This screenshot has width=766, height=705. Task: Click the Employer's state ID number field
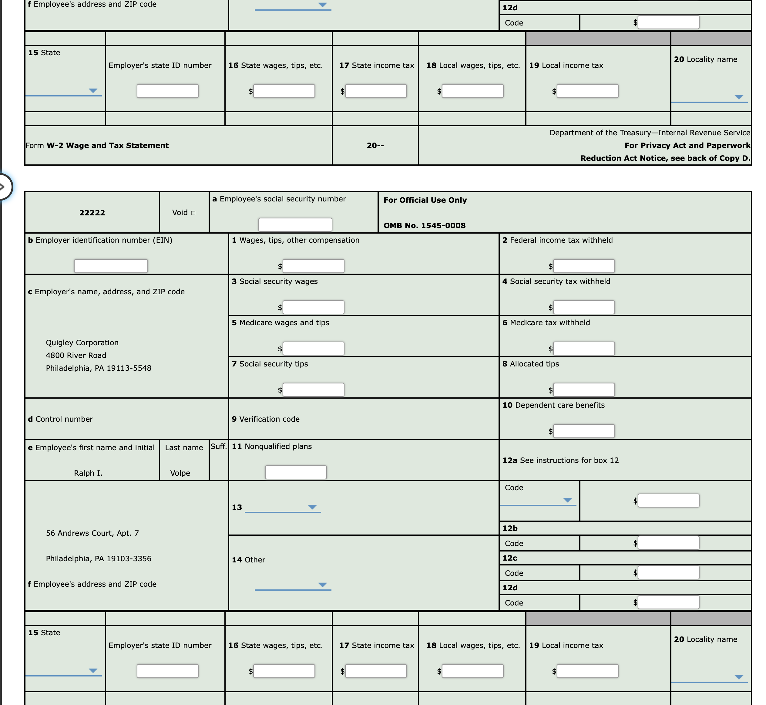point(167,671)
